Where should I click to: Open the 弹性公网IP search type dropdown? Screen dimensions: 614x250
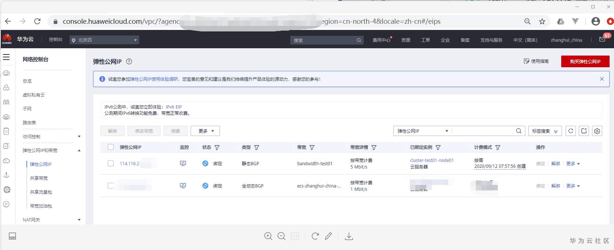pos(423,131)
